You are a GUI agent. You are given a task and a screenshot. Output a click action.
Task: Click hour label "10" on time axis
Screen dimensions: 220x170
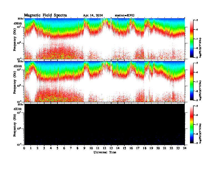pos(91,148)
